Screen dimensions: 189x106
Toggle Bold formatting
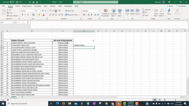click(x=22, y=15)
